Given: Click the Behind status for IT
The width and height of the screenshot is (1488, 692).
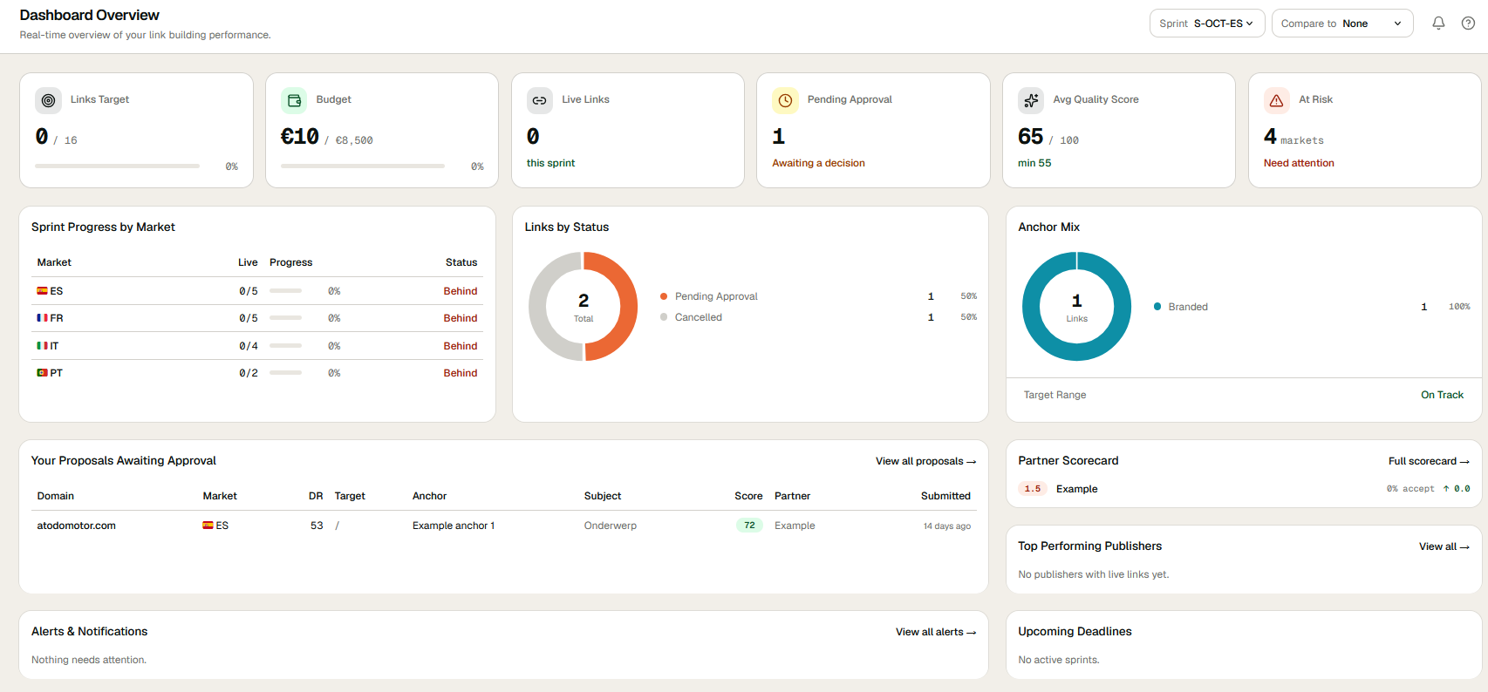Looking at the screenshot, I should [460, 346].
